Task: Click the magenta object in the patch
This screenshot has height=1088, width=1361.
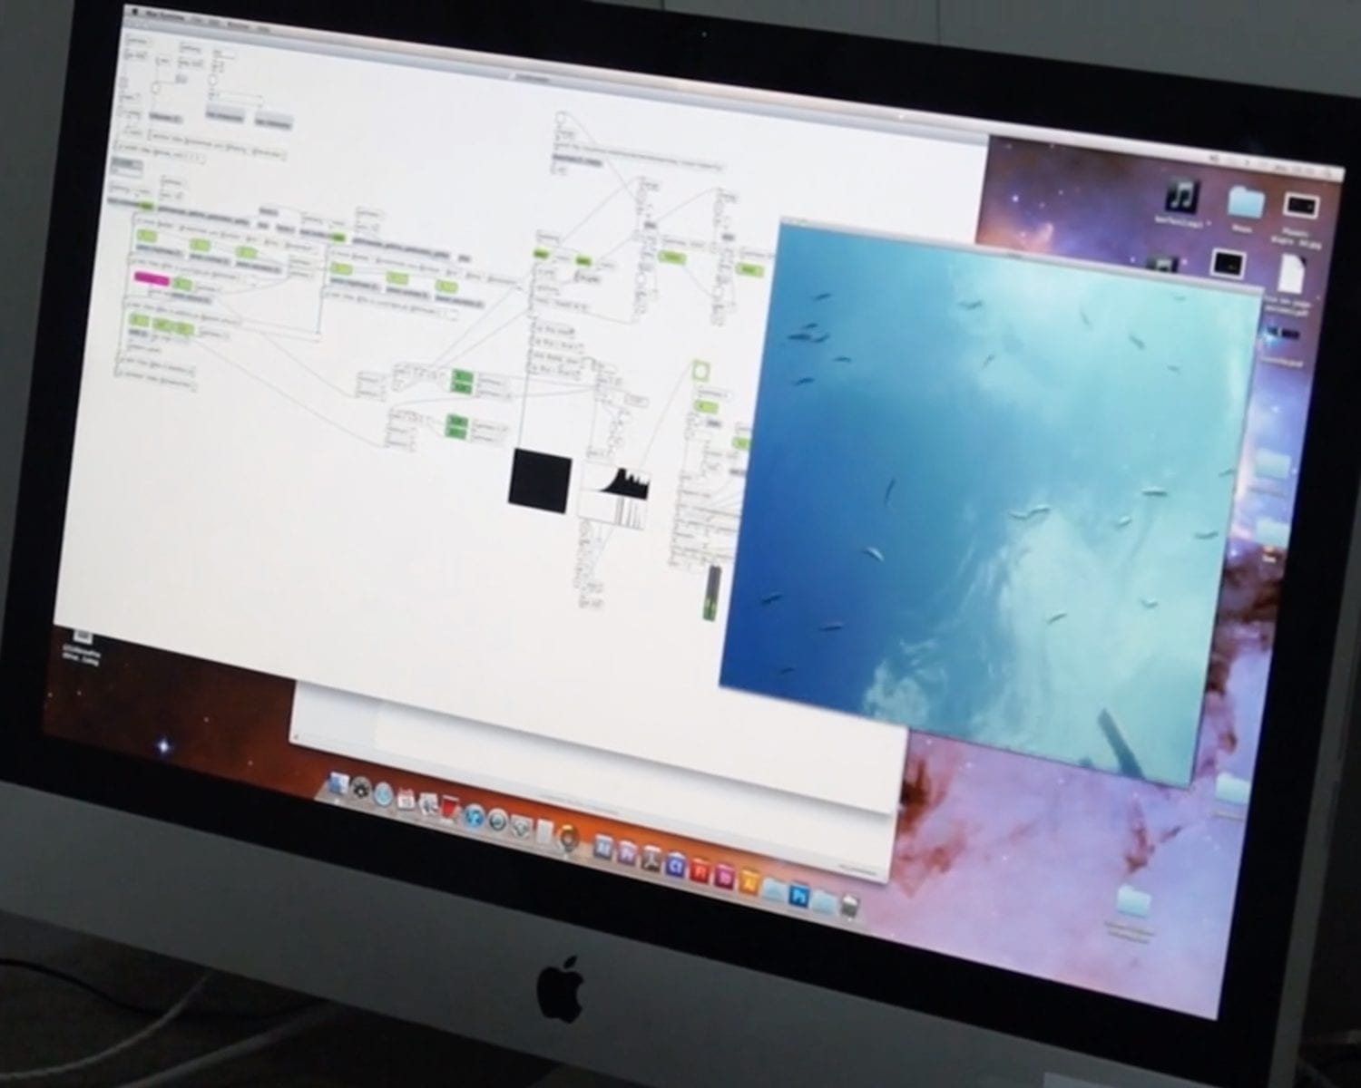Action: click(146, 277)
